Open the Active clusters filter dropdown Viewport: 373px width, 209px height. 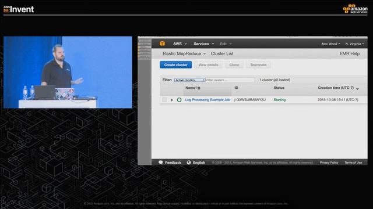click(x=189, y=80)
